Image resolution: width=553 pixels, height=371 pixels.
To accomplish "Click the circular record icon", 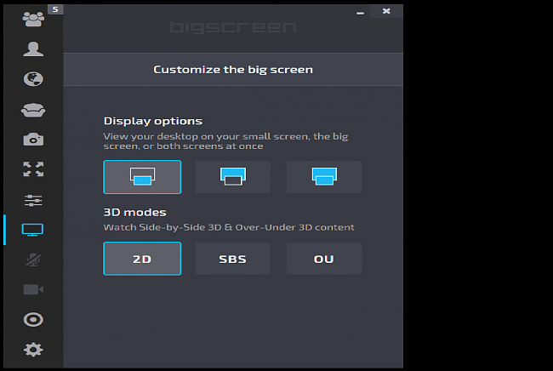I will coord(32,320).
